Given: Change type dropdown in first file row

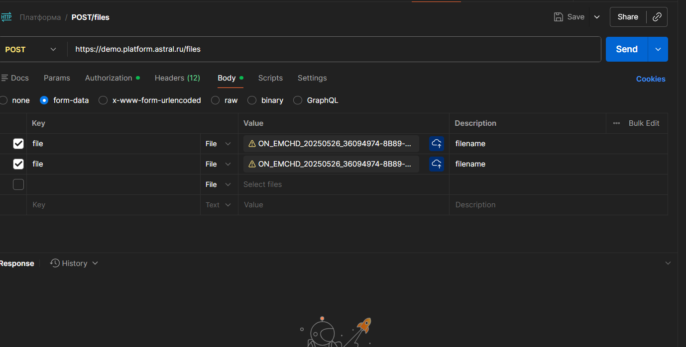Looking at the screenshot, I should (219, 144).
